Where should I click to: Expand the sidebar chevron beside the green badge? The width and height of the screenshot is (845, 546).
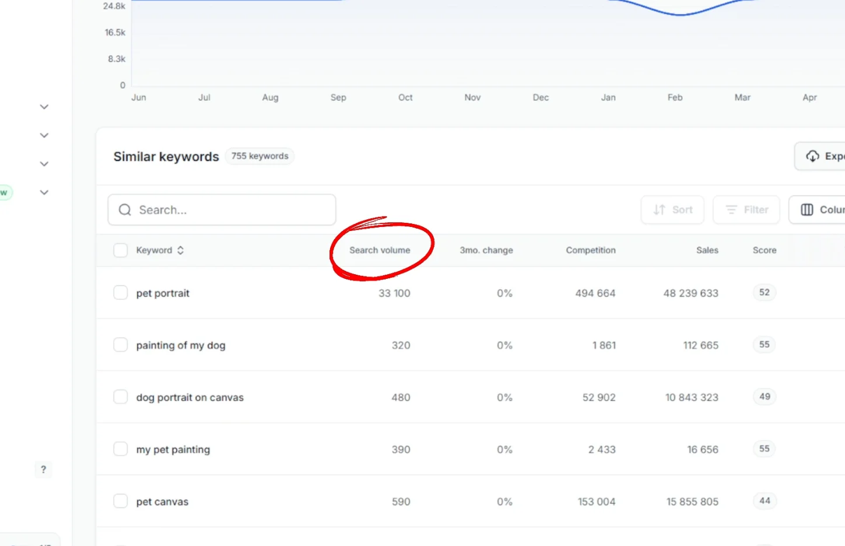coord(44,192)
